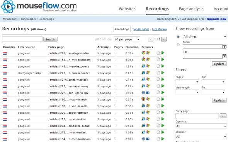The height and width of the screenshot is (142, 228).
Task: Open the Pages minimum filter dropdown
Action: pyautogui.click(x=187, y=82)
